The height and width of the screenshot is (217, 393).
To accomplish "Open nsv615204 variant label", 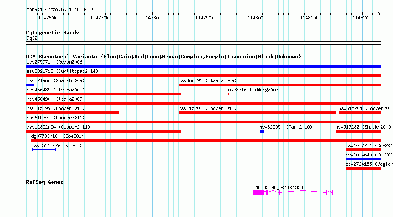I will pos(366,108).
